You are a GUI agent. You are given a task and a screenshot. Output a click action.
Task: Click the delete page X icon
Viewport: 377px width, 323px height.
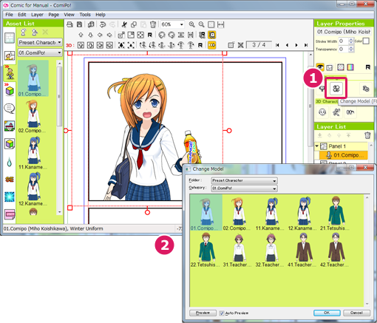241,45
